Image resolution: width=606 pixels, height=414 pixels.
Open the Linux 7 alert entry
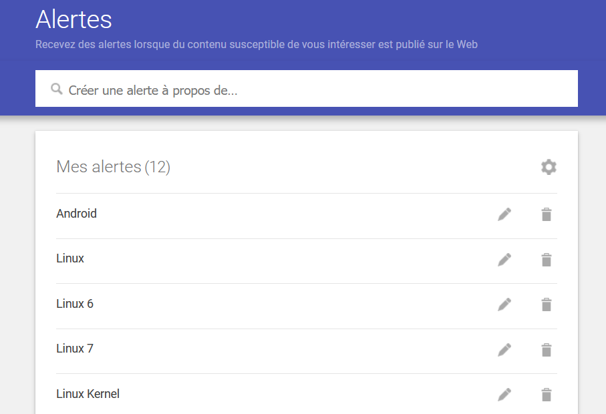click(x=75, y=349)
